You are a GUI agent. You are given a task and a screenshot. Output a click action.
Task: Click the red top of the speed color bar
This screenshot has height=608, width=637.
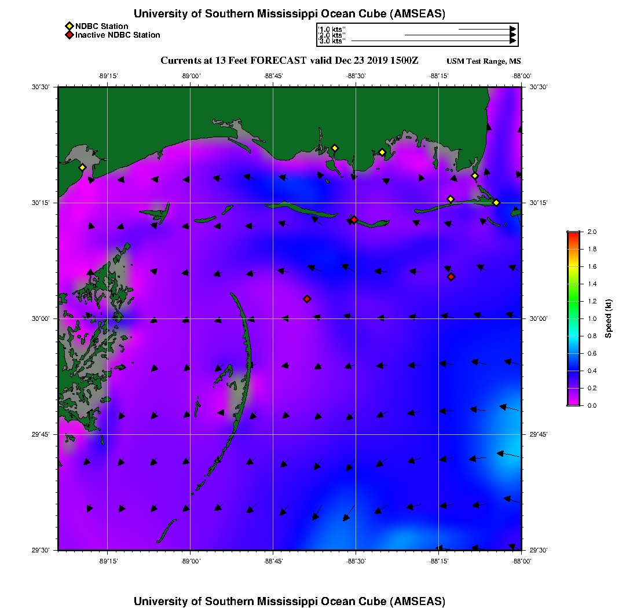pos(573,235)
